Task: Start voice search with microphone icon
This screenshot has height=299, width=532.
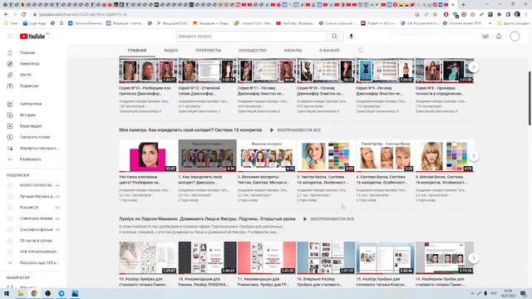Action: 351,36
